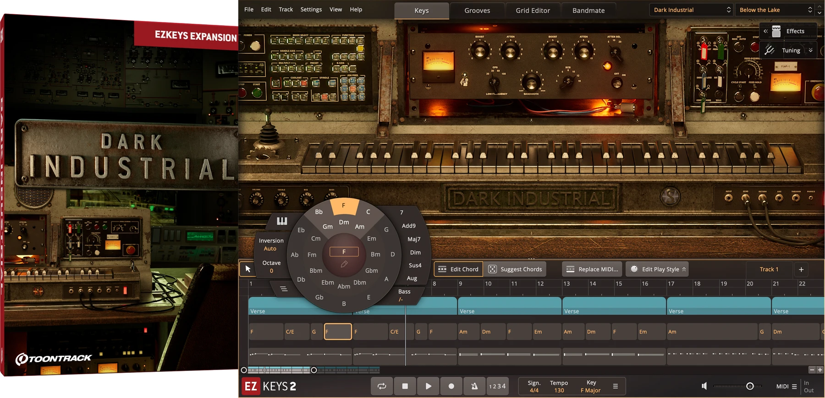Expand the Tuning dropdown chevron
The height and width of the screenshot is (398, 825).
point(810,50)
